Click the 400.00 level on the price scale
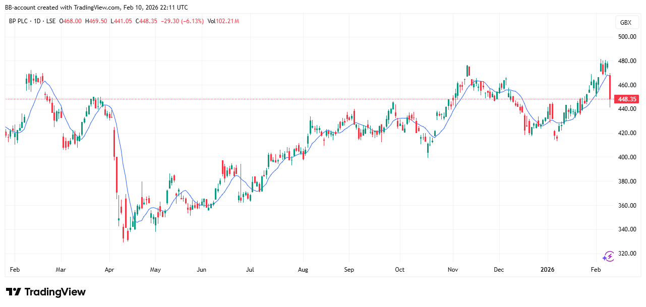Viewport: 646px width, 307px height. tap(627, 157)
